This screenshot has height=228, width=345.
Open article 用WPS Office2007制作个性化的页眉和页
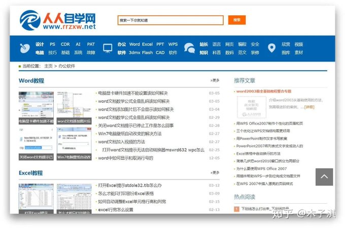click(x=269, y=123)
